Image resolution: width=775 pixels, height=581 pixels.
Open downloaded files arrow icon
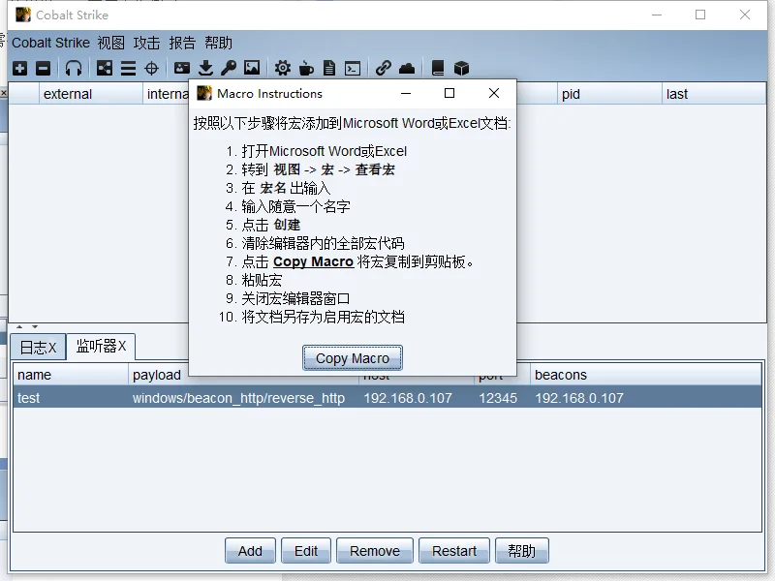(x=205, y=68)
